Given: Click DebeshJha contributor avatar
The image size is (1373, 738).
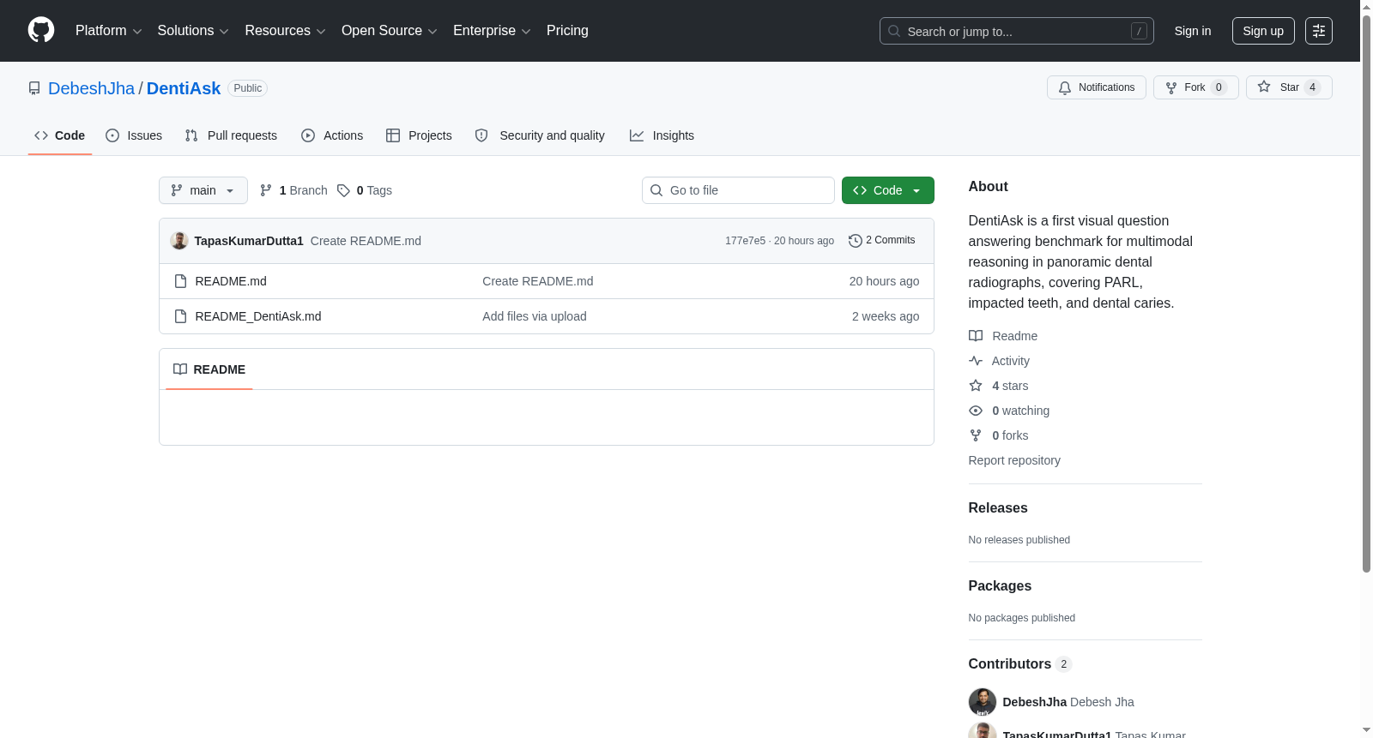Looking at the screenshot, I should coord(983,702).
